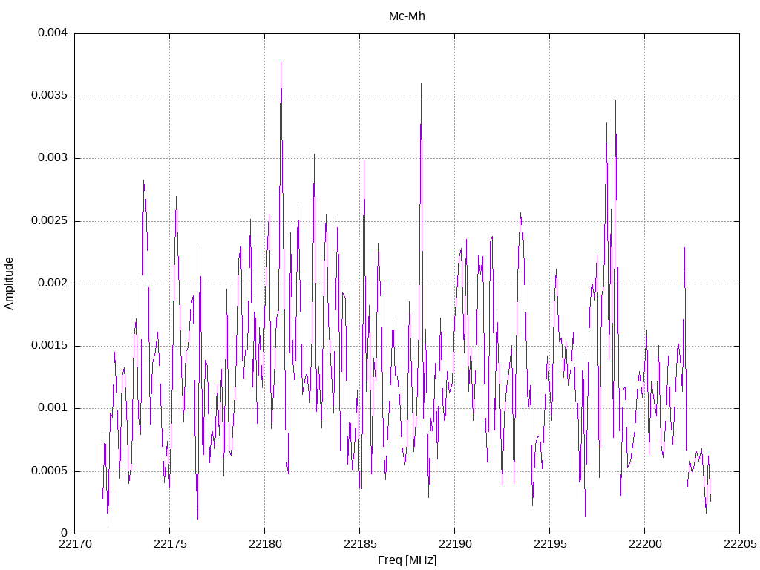Click the x-axis tick label 22195
The height and width of the screenshot is (570, 760).
pyautogui.click(x=550, y=544)
